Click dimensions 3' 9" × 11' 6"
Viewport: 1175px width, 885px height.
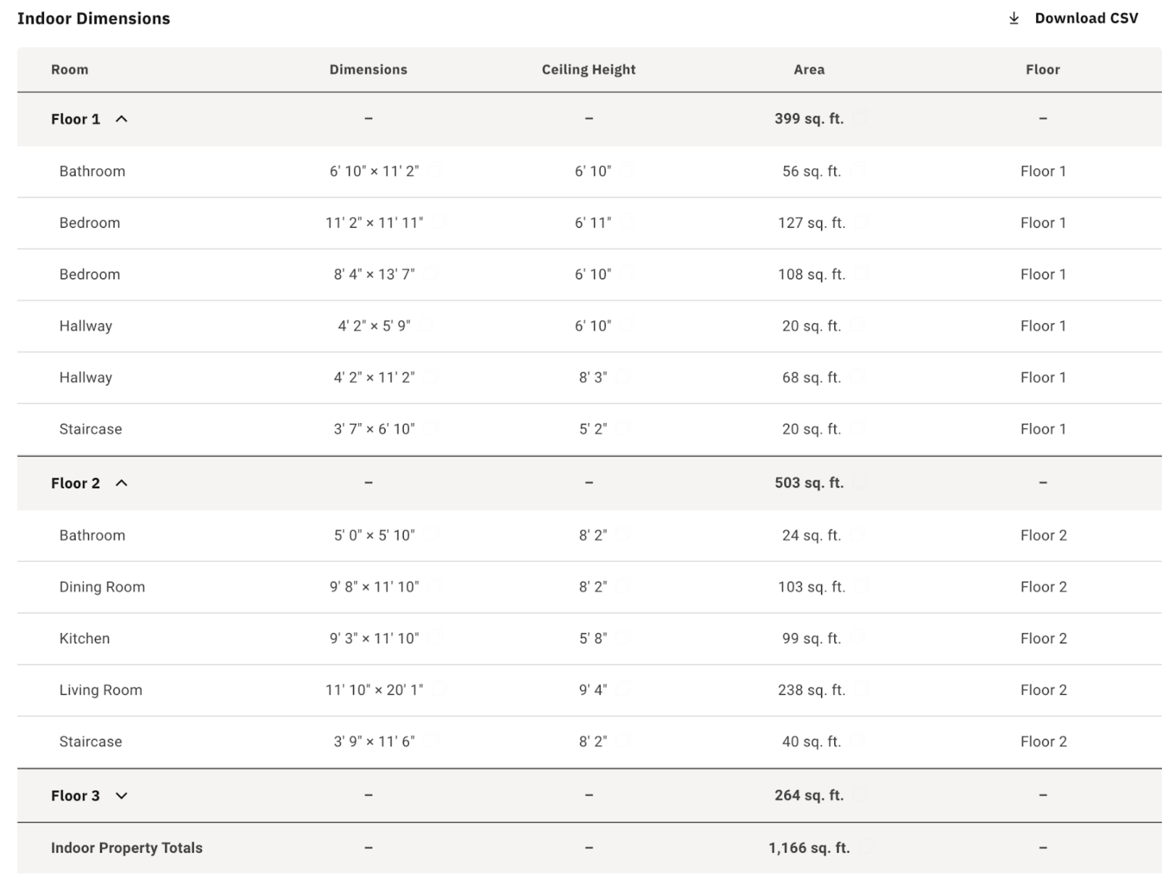click(x=374, y=741)
